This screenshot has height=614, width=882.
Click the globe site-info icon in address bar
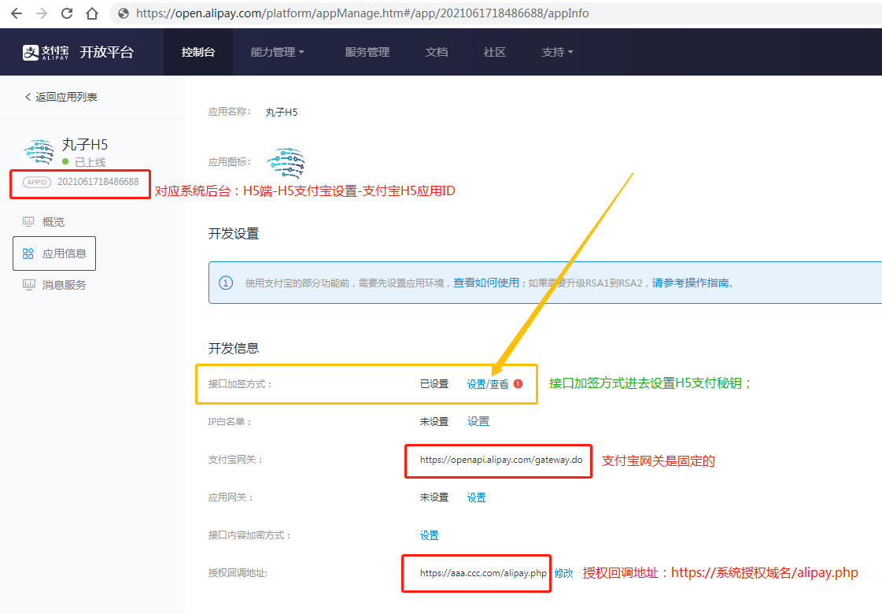[124, 13]
